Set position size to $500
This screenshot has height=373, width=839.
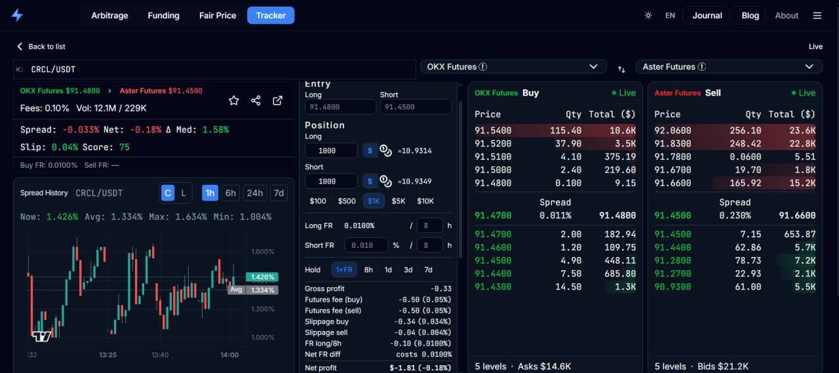point(347,201)
